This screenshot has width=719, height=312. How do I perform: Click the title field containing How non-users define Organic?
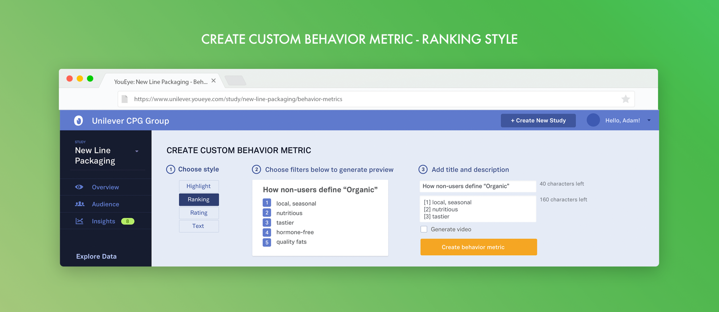pyautogui.click(x=477, y=186)
